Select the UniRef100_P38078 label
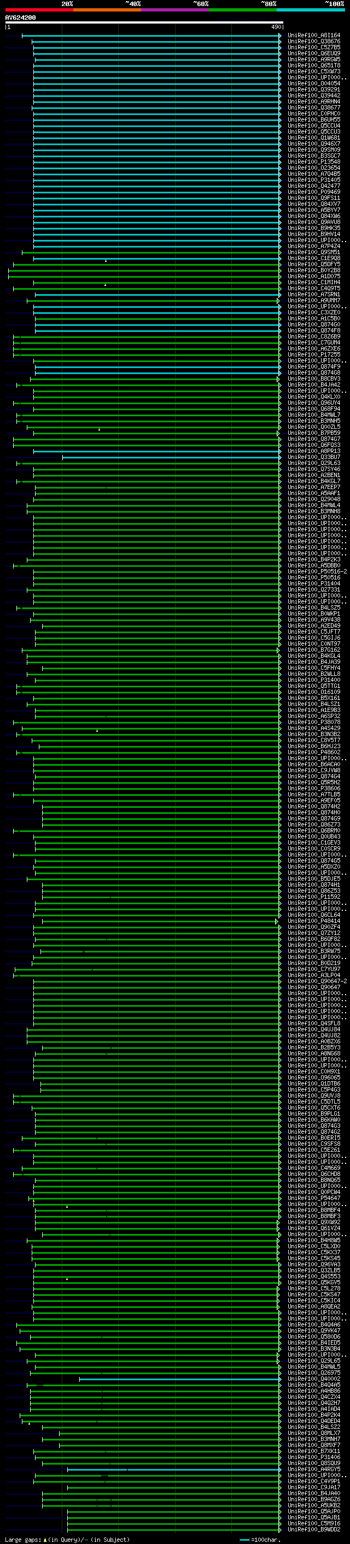The width and height of the screenshot is (350, 1544). click(314, 722)
